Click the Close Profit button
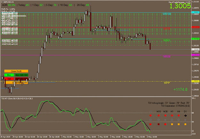Viewport: 200px width, 139px height. 16,71
